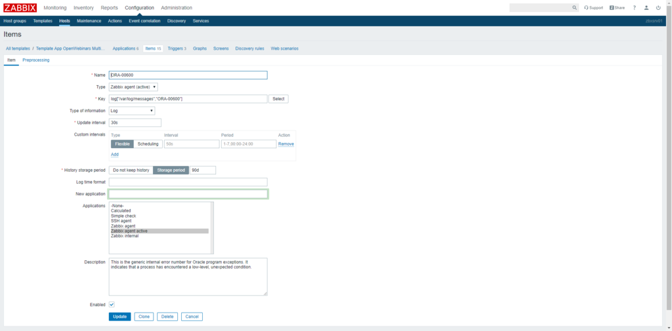Click the power sign-out icon
The height and width of the screenshot is (331, 672).
point(658,8)
